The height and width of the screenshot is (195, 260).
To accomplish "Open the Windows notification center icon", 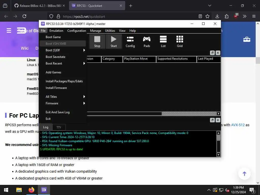I will [252, 190].
